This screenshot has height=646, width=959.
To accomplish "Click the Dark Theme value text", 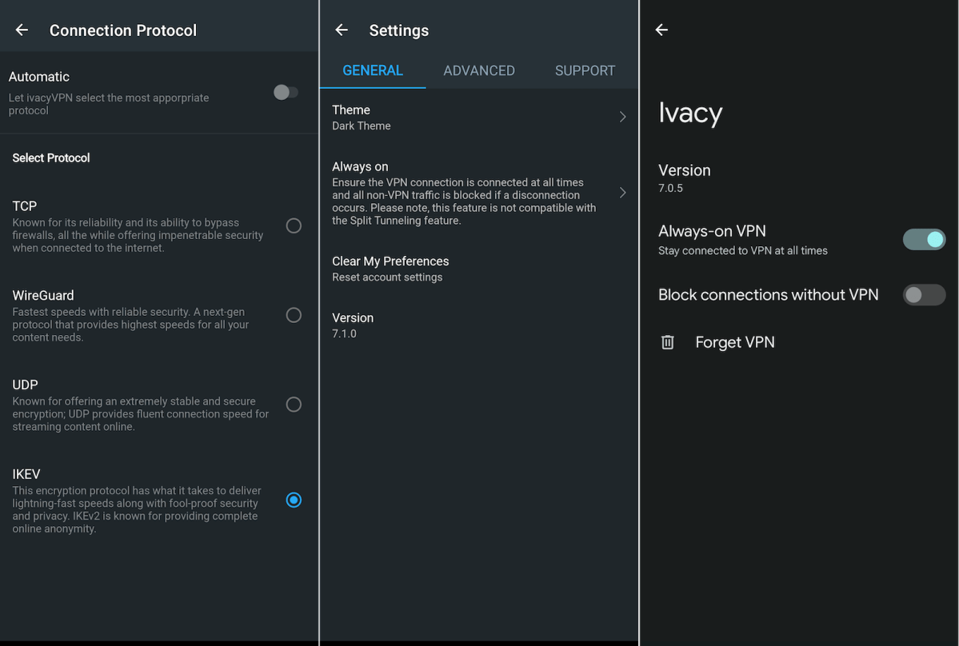I will coord(361,126).
